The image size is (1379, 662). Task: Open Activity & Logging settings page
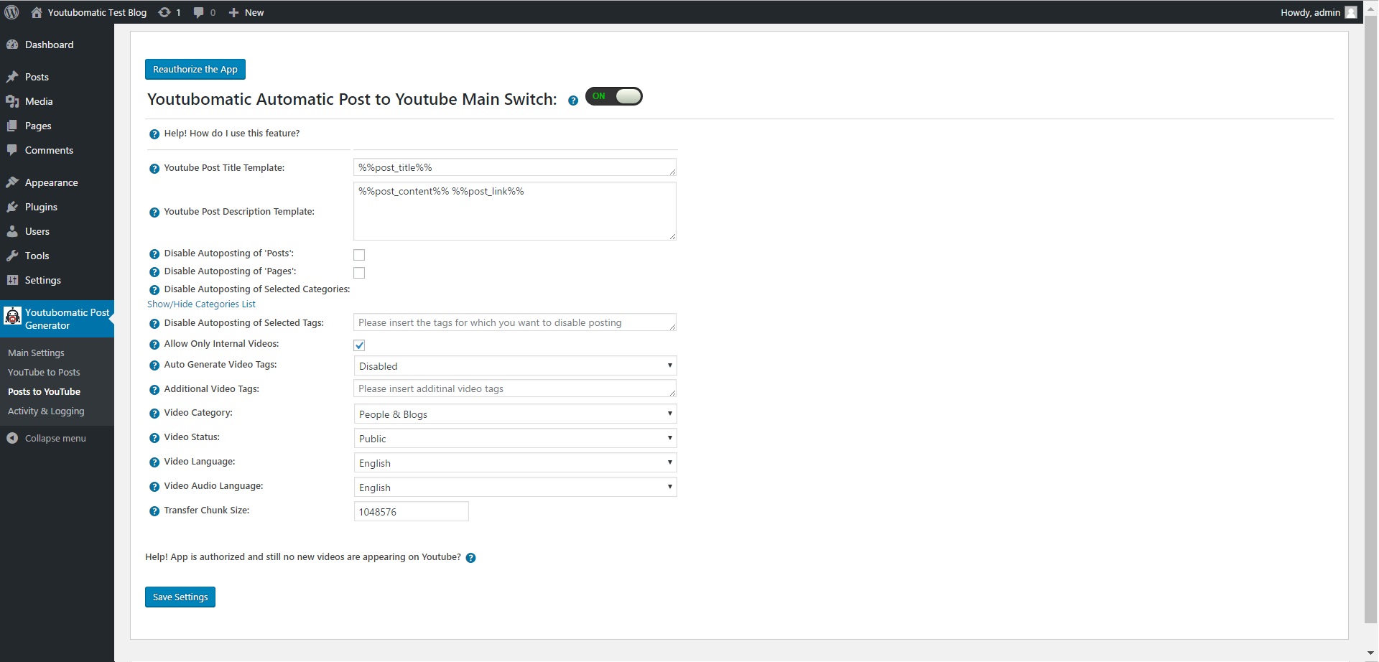click(x=46, y=411)
